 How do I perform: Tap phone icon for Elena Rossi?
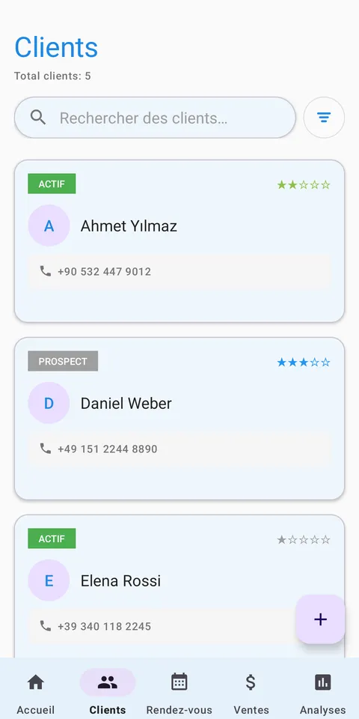[x=46, y=626]
